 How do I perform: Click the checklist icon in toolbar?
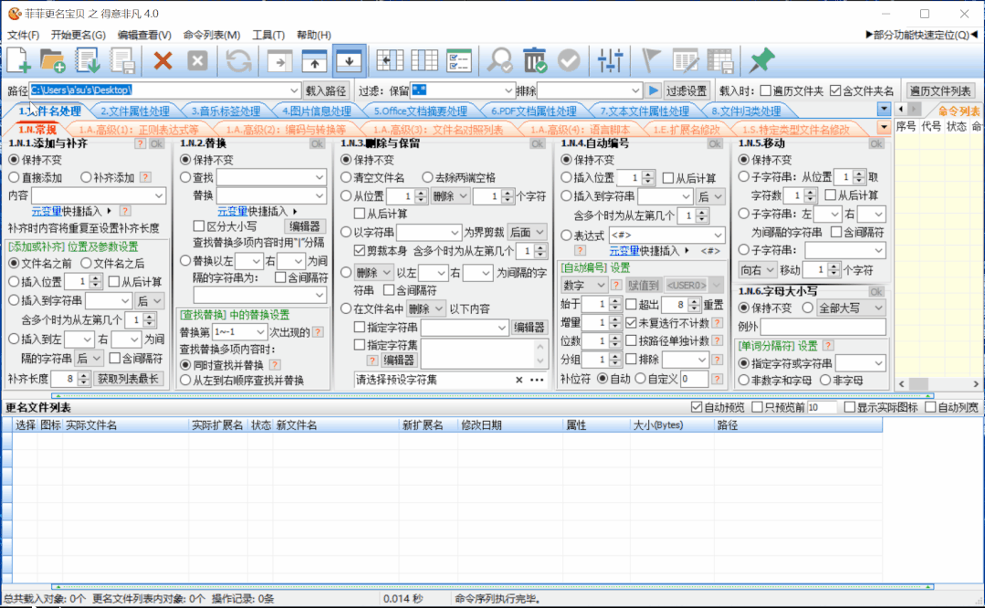(x=459, y=60)
